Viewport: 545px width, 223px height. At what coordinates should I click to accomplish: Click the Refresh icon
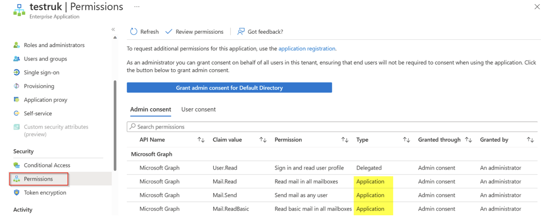tap(134, 32)
